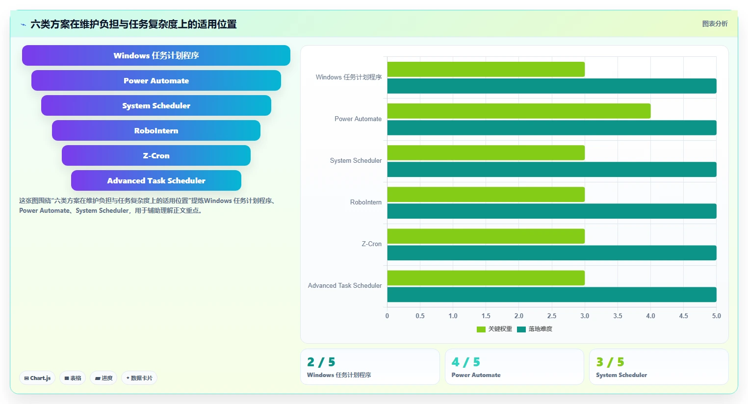Click the teal bar for System Scheduler

(x=552, y=169)
